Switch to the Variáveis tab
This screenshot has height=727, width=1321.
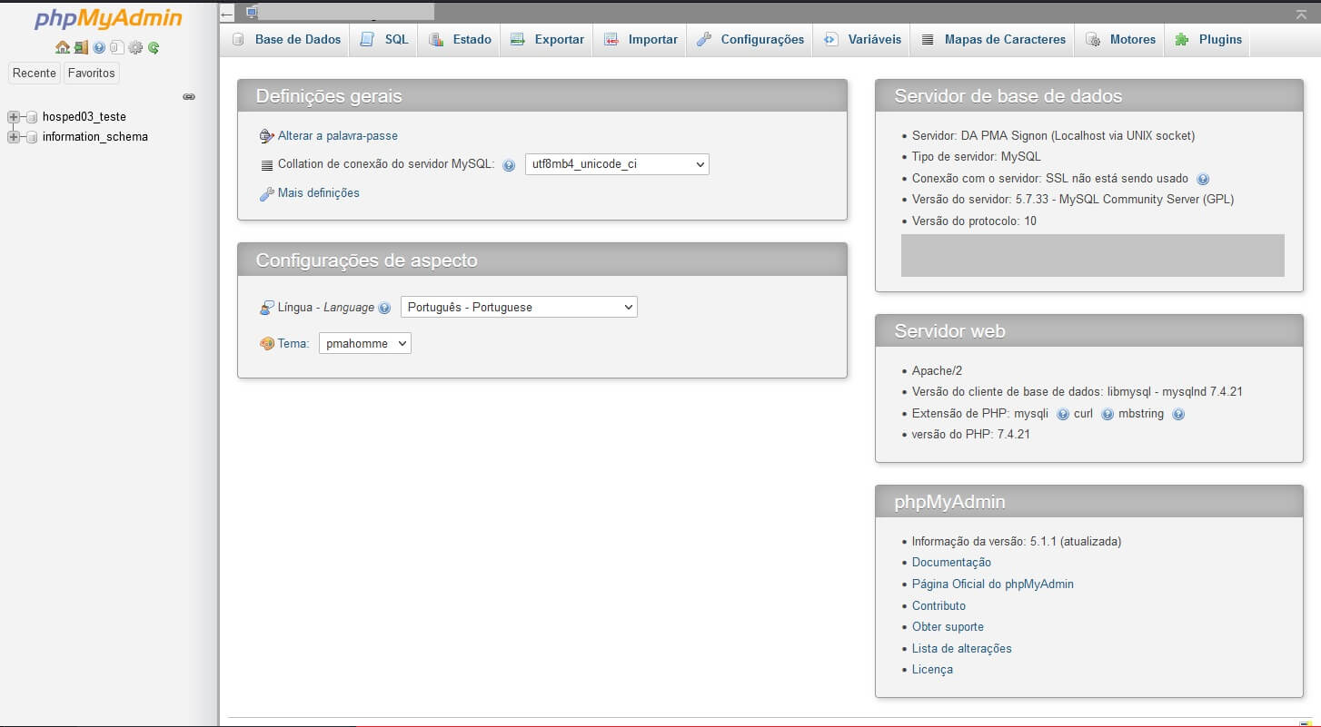(862, 40)
